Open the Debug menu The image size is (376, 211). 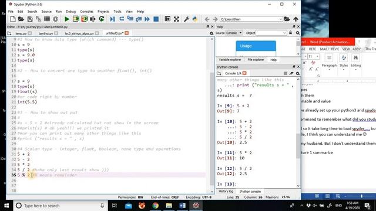[70, 12]
